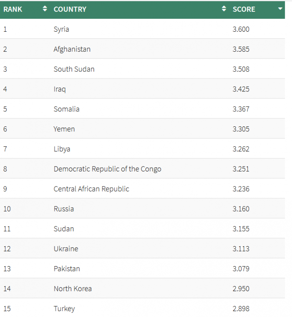
Task: Select Central African Republic entry
Action: coord(91,189)
